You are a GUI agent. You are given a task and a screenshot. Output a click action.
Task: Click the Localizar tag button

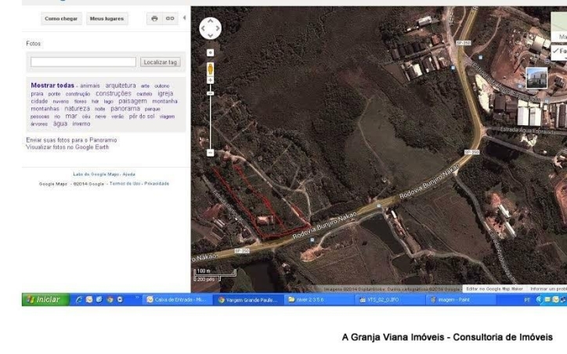coord(161,62)
